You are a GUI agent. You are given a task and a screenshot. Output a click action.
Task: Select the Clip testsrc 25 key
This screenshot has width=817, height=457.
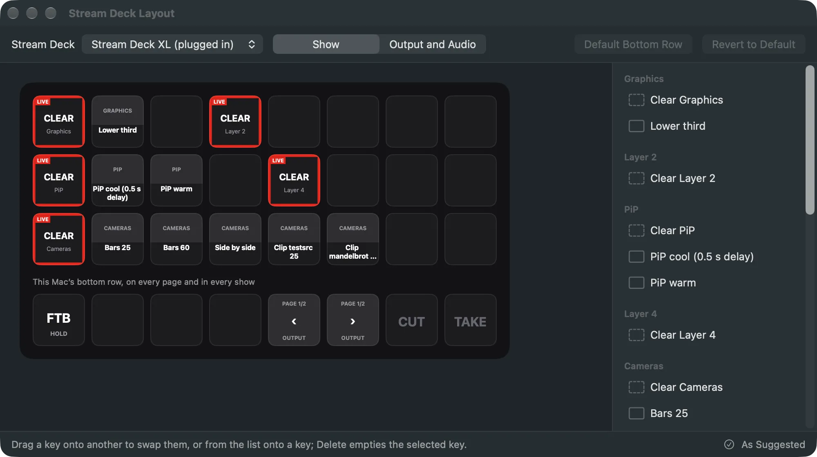click(294, 239)
